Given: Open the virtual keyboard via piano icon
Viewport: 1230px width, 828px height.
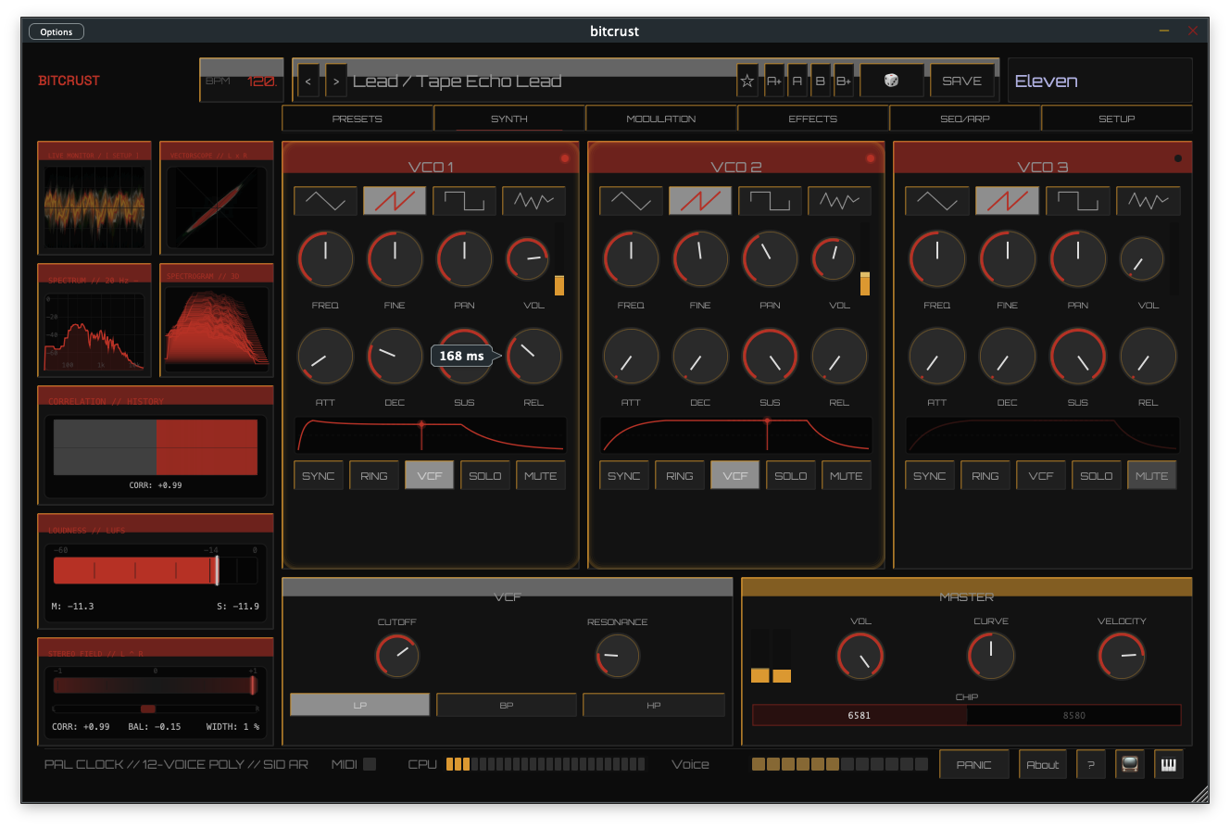Looking at the screenshot, I should tap(1168, 764).
